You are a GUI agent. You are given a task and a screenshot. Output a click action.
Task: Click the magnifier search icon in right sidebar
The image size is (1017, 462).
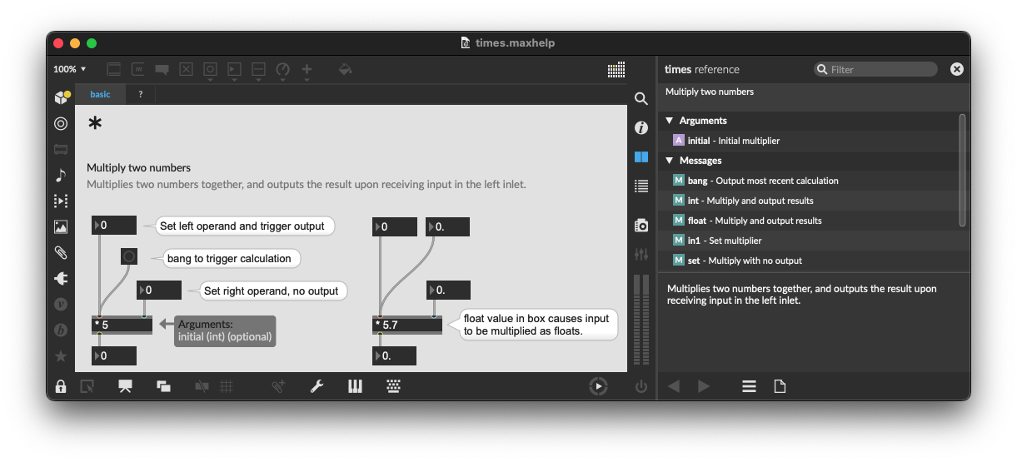click(641, 99)
